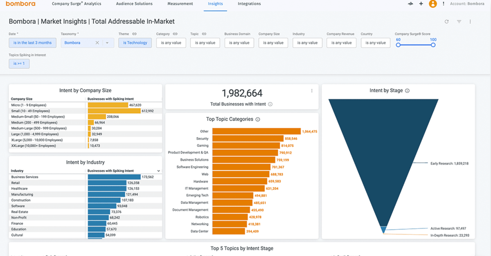Image resolution: width=491 pixels, height=256 pixels.
Task: Click the plus icon in the header
Action: [x=421, y=4]
